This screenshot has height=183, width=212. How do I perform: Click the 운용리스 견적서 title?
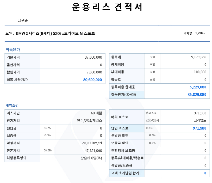click(x=107, y=7)
